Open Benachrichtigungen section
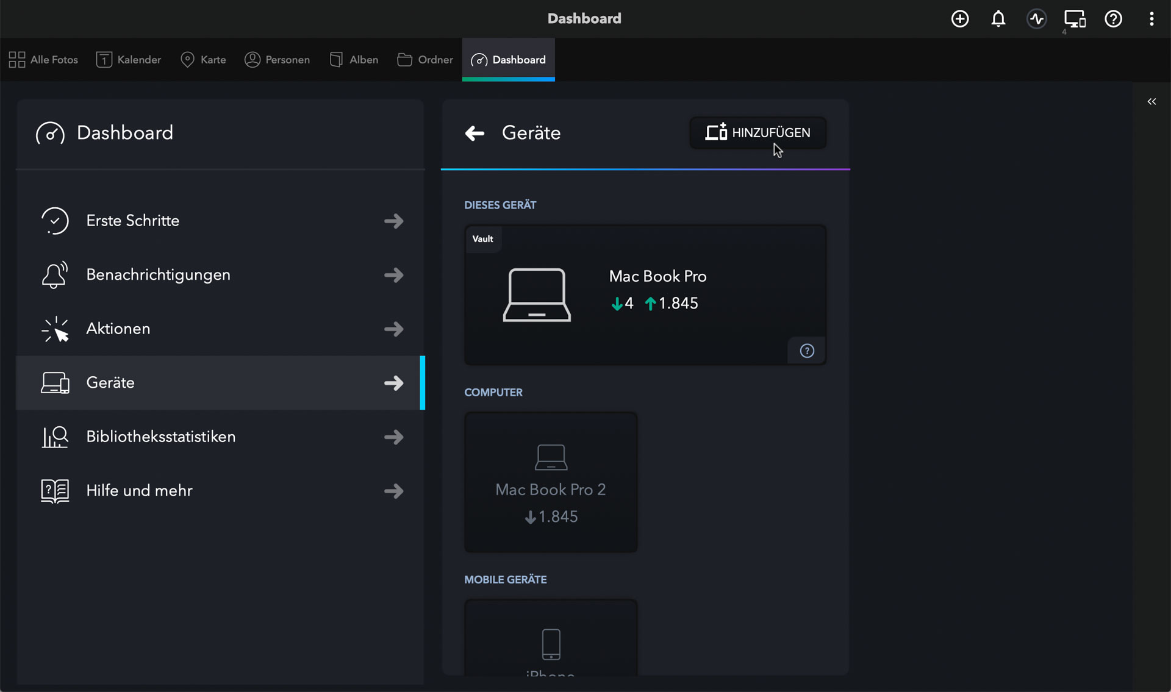This screenshot has height=692, width=1171. 221,275
